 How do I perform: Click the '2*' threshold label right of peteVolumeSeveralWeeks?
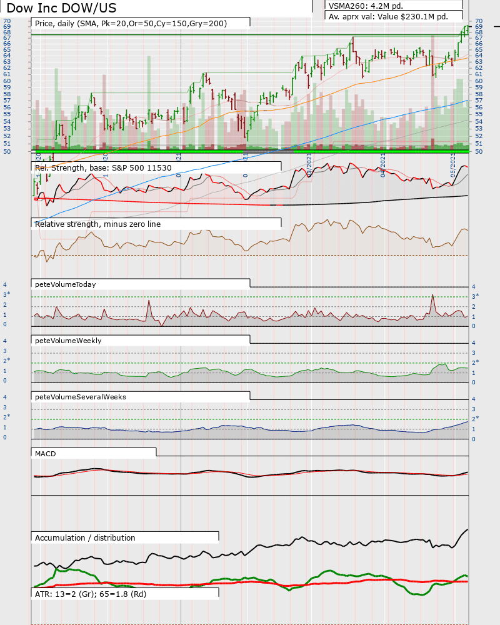point(475,419)
